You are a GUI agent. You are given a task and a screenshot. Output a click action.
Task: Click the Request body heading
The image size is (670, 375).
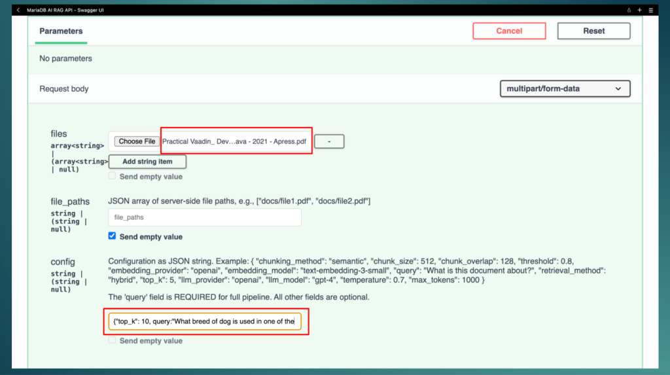tap(63, 89)
